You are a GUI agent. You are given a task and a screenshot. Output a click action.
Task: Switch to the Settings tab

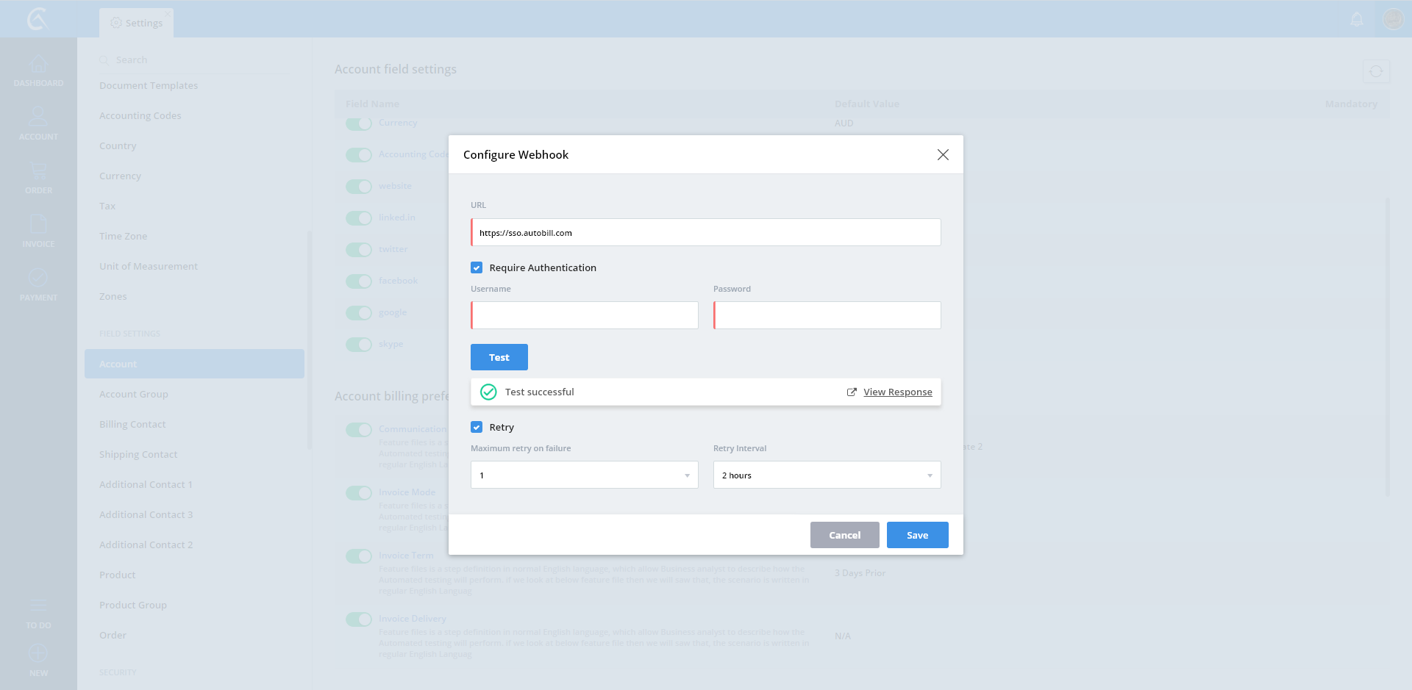pyautogui.click(x=137, y=23)
